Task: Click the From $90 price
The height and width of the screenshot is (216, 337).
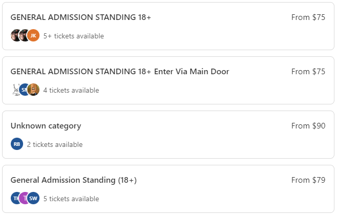Action: [308, 126]
